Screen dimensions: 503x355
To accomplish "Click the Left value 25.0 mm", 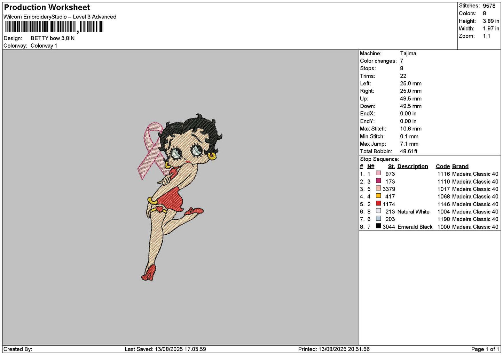I will pyautogui.click(x=411, y=84).
